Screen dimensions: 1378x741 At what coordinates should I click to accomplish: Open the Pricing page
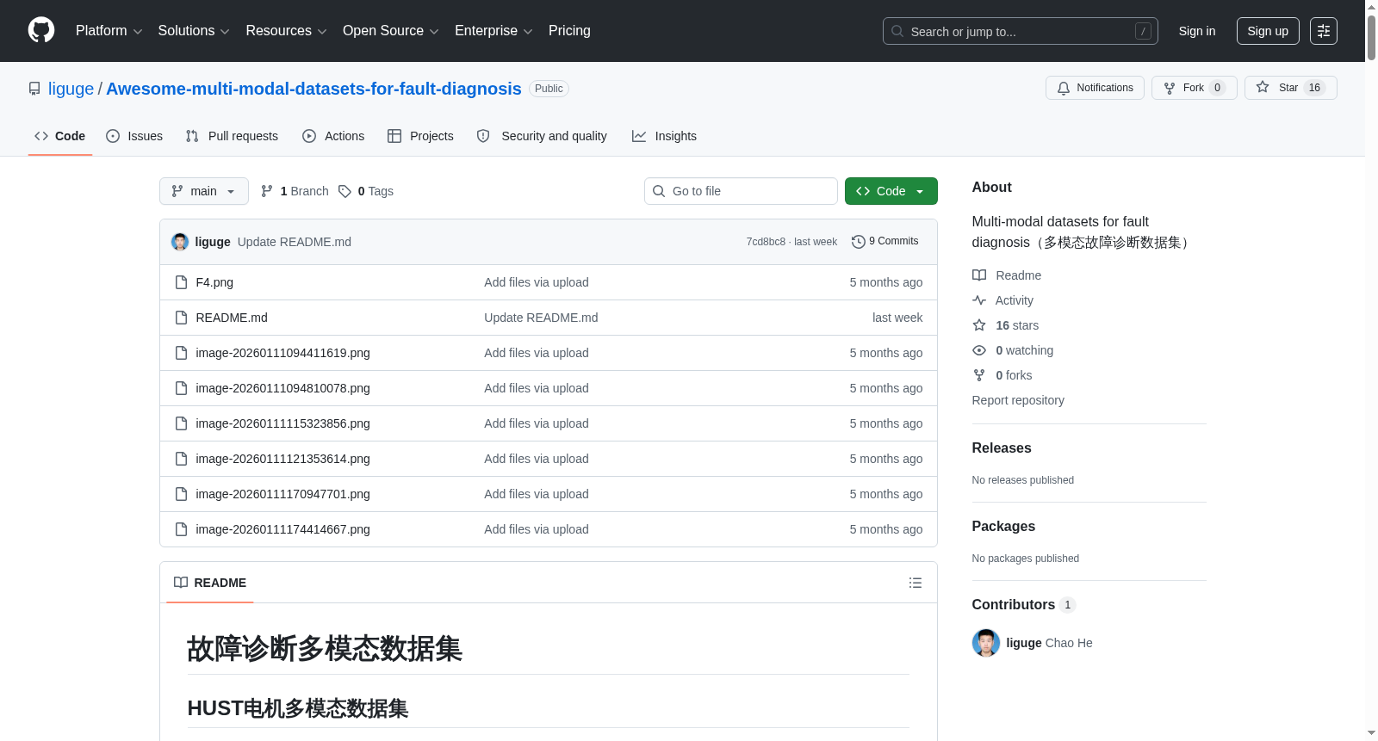569,31
